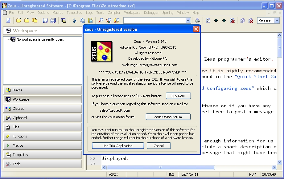Click the editor scroll right arrow

click(x=274, y=167)
